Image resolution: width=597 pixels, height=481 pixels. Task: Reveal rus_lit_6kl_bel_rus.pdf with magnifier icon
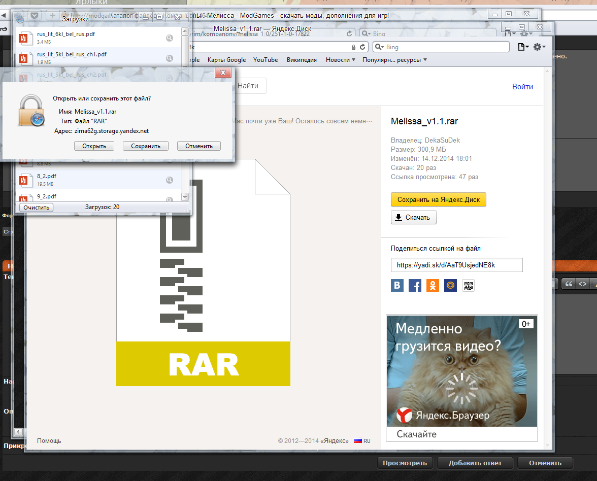[170, 38]
